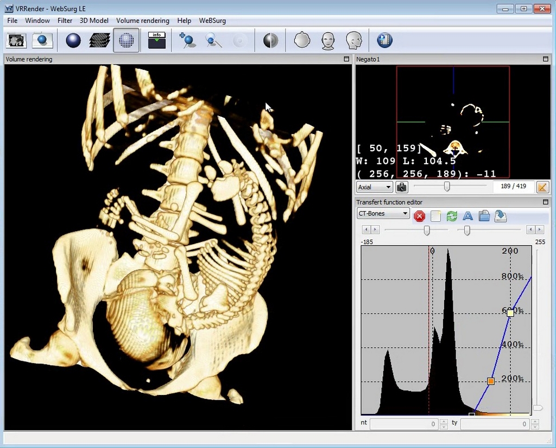Expand the CT-Bones preset dropdown
This screenshot has height=448, width=556.
pos(383,214)
